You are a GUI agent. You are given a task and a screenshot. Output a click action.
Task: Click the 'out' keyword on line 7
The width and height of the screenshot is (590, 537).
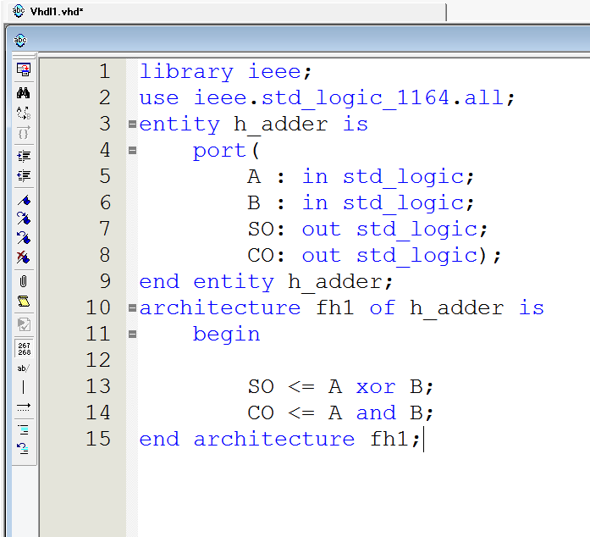pyautogui.click(x=321, y=229)
